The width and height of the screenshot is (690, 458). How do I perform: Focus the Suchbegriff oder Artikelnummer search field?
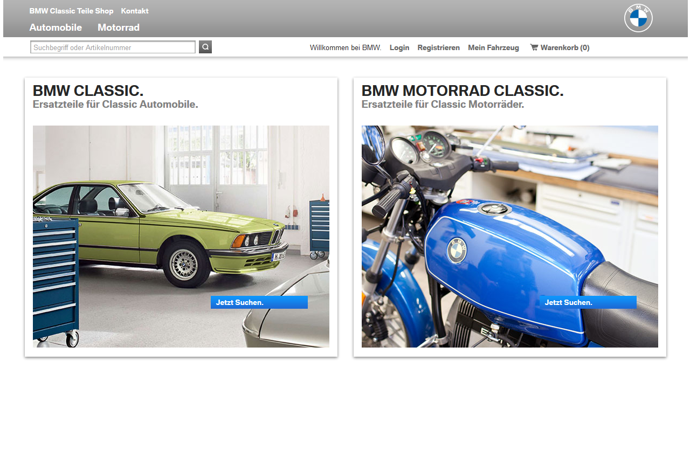point(113,47)
